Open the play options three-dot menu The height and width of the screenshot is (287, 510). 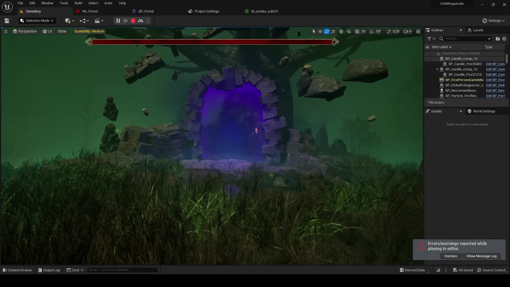[x=148, y=21]
